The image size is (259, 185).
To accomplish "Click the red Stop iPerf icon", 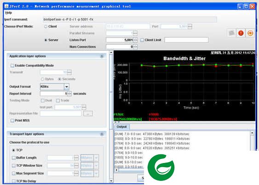I will point(241,33).
